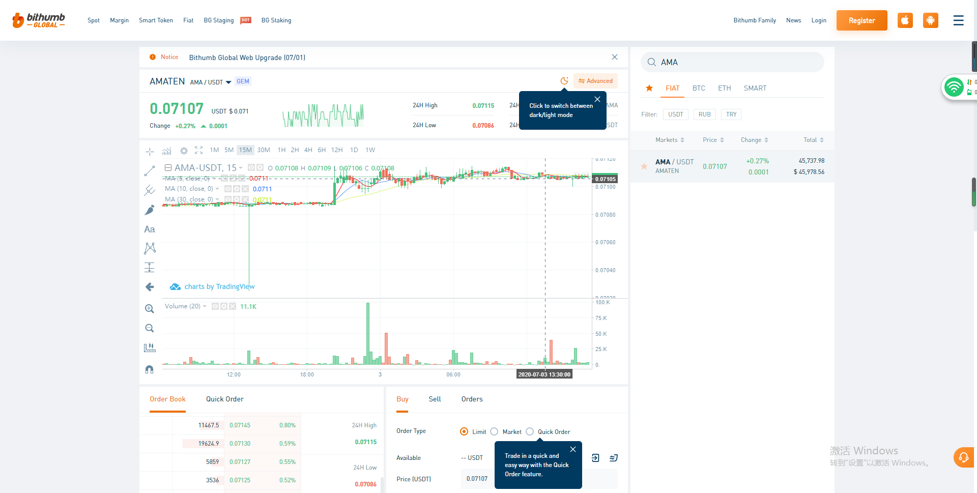This screenshot has height=493, width=977.
Task: Open AMA-USDT series settings gear
Action: click(260, 167)
